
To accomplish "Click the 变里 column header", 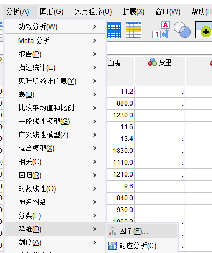I will tap(160, 71).
